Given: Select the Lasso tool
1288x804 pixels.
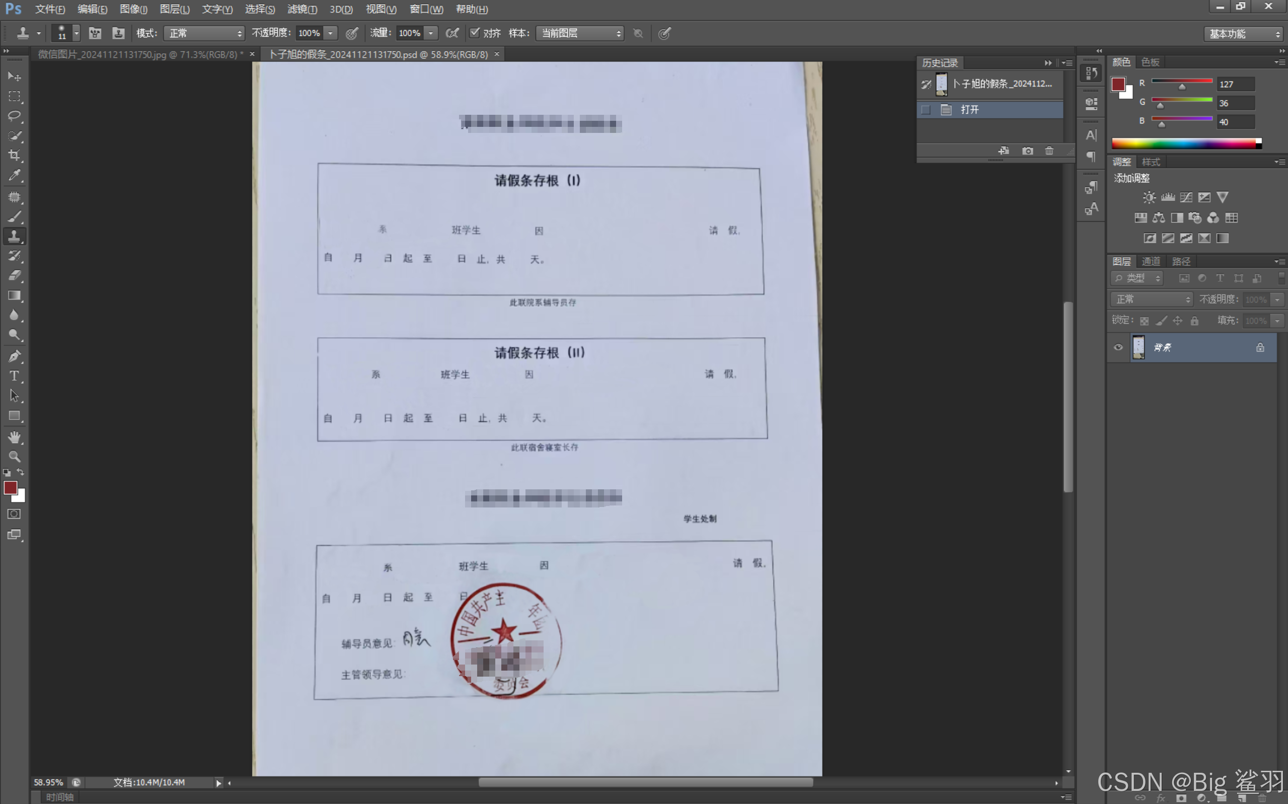Looking at the screenshot, I should [15, 116].
